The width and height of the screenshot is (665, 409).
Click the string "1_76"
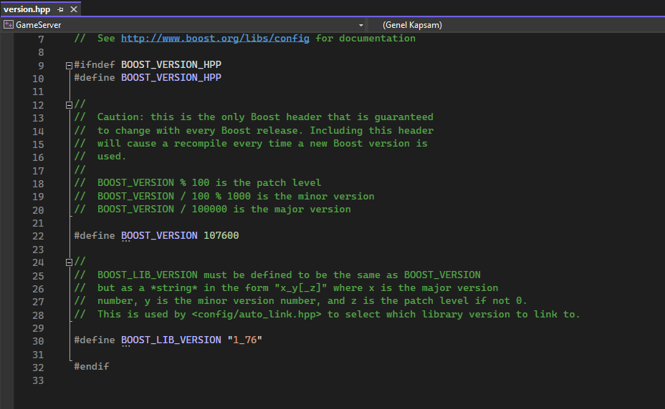coord(244,340)
